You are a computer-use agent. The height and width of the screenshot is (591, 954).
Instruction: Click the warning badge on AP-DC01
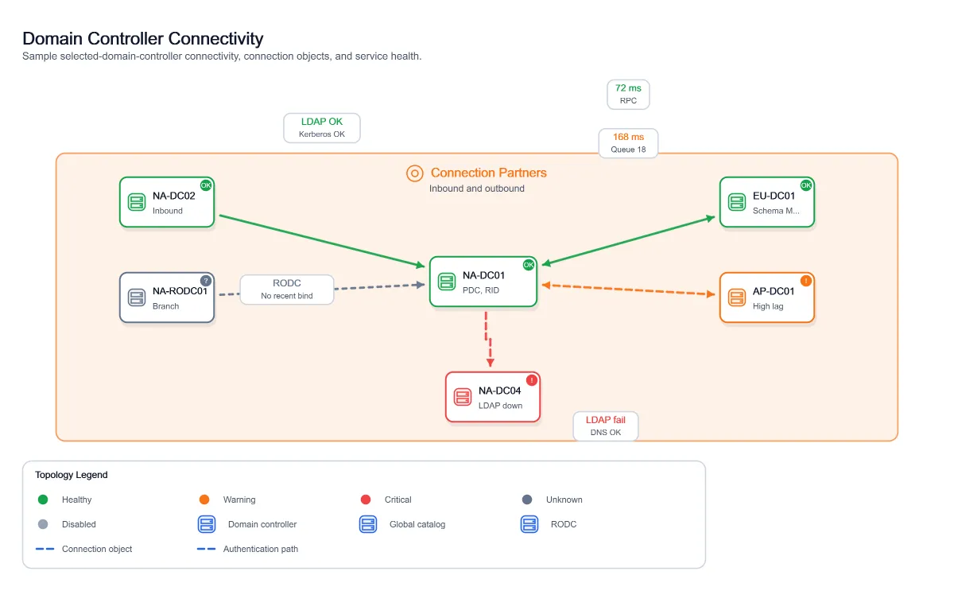[806, 281]
